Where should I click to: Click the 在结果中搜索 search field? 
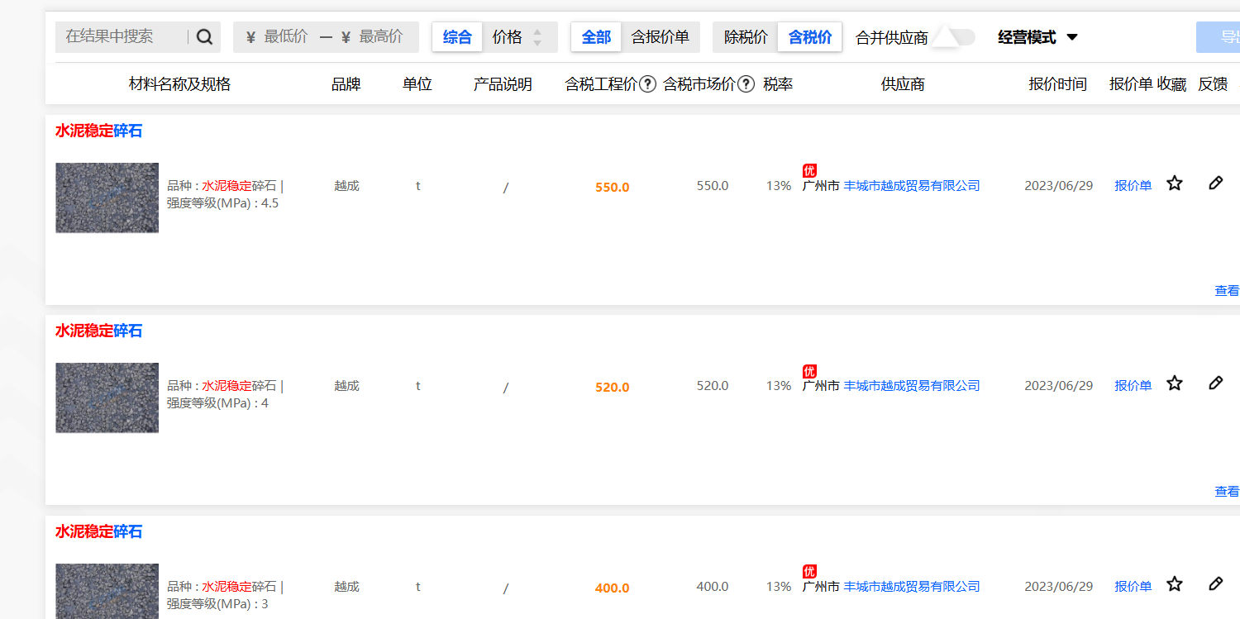pos(122,37)
